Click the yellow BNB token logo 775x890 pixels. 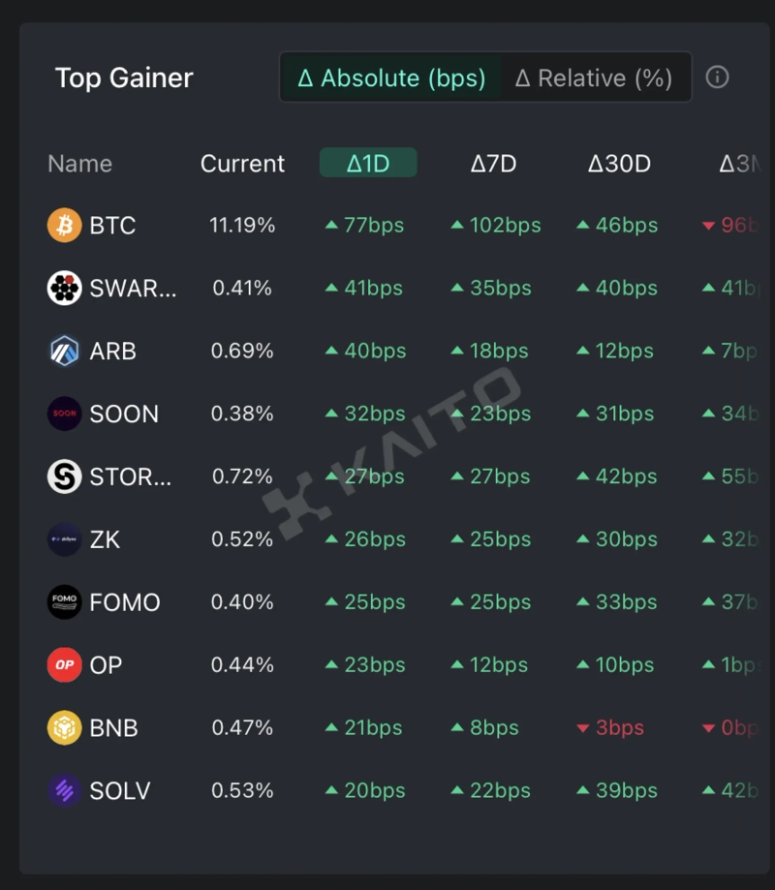[65, 727]
